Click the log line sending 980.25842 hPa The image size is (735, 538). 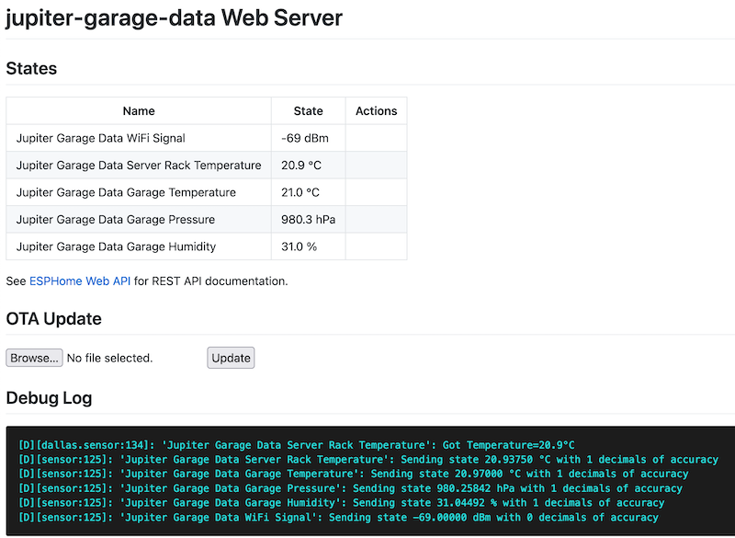[x=350, y=488]
